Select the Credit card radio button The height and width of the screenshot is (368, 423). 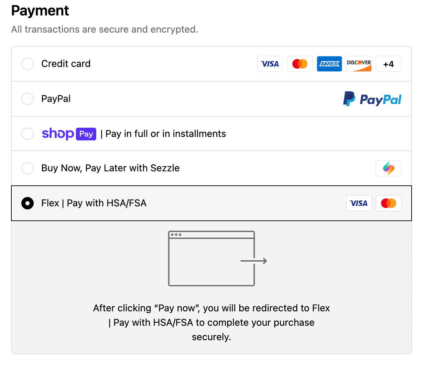click(28, 64)
